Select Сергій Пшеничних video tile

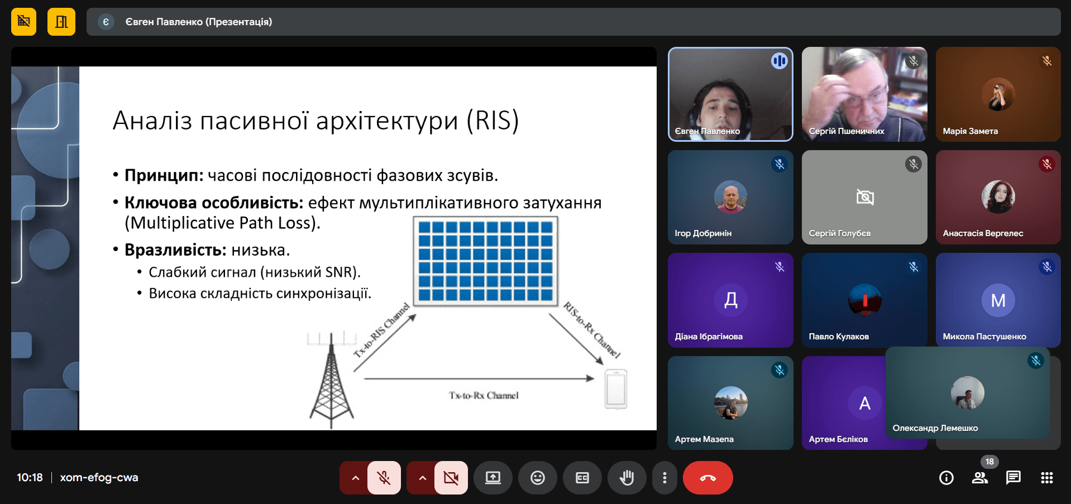[x=864, y=94]
